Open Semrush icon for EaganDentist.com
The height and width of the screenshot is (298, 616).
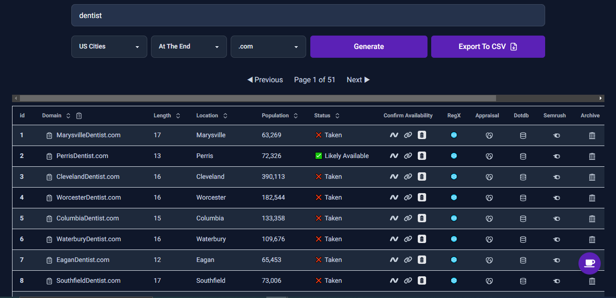[x=557, y=260]
